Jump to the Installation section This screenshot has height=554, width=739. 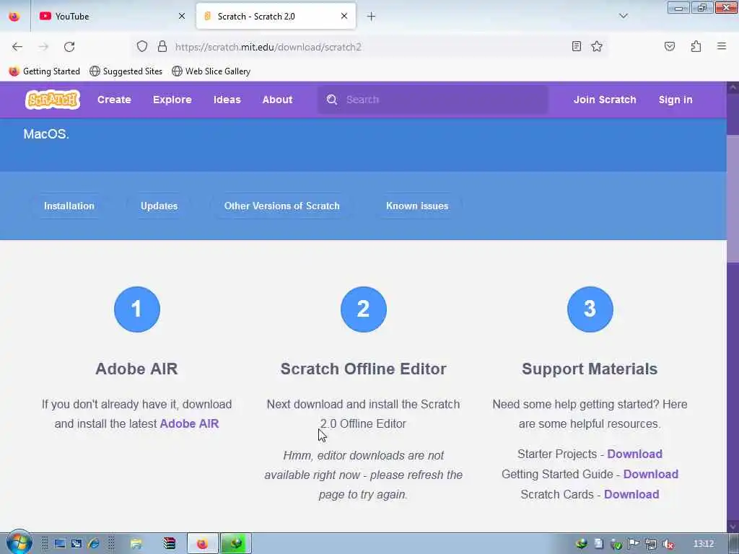(x=69, y=206)
